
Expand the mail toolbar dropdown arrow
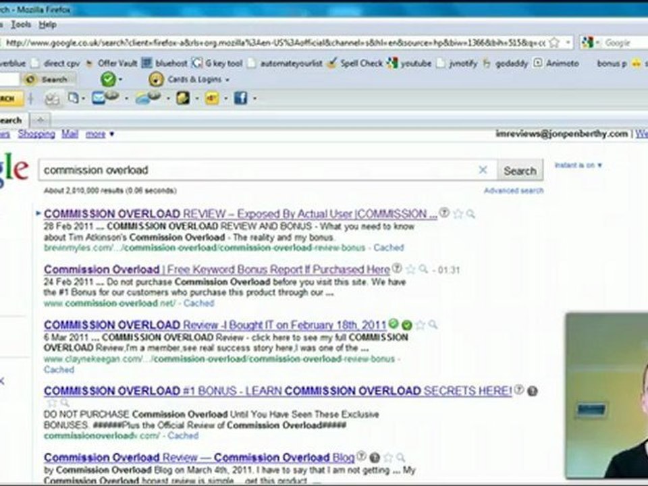pos(126,99)
